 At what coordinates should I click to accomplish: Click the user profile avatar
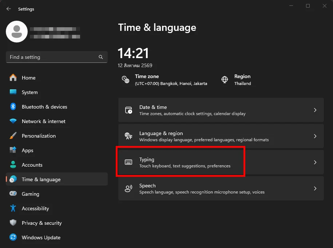(x=17, y=32)
